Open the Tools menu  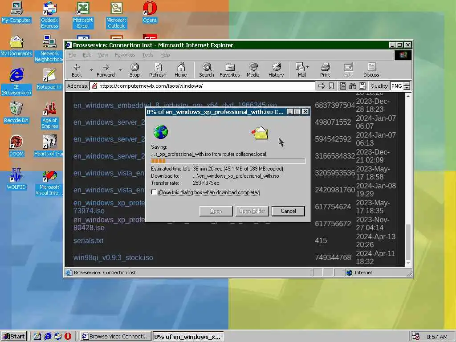pos(148,55)
